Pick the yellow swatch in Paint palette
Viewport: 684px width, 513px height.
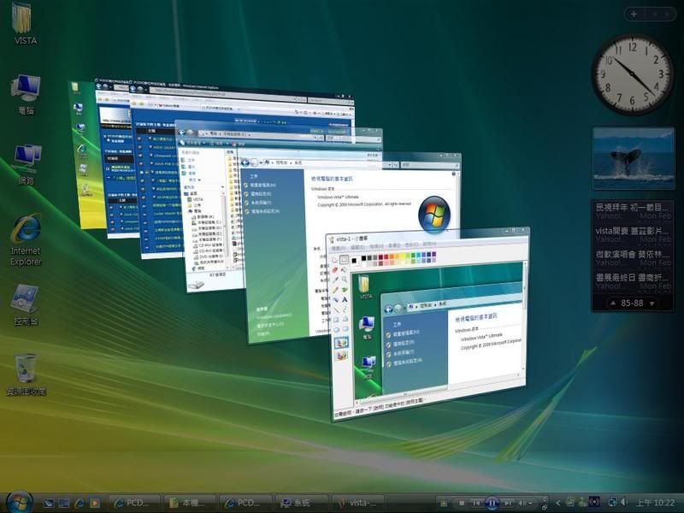(x=402, y=256)
